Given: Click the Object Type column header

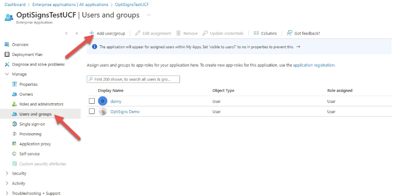Looking at the screenshot, I should [x=224, y=91].
